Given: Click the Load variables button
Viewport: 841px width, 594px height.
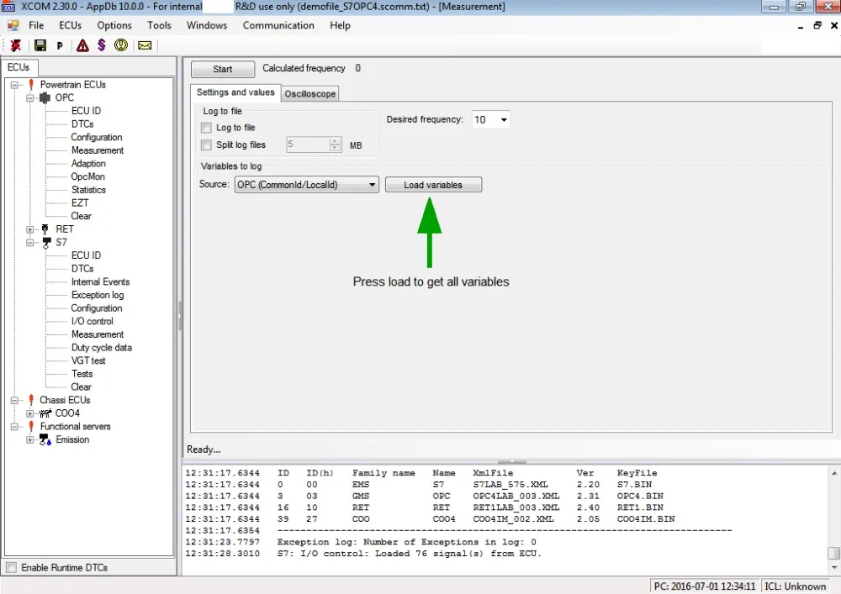Looking at the screenshot, I should [x=433, y=185].
